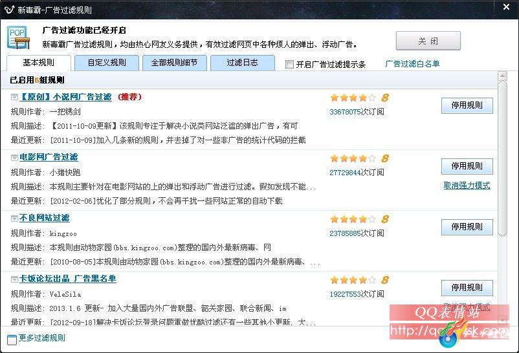Click the 33678075次订阅 count
This screenshot has height=353, width=519.
coord(357,112)
